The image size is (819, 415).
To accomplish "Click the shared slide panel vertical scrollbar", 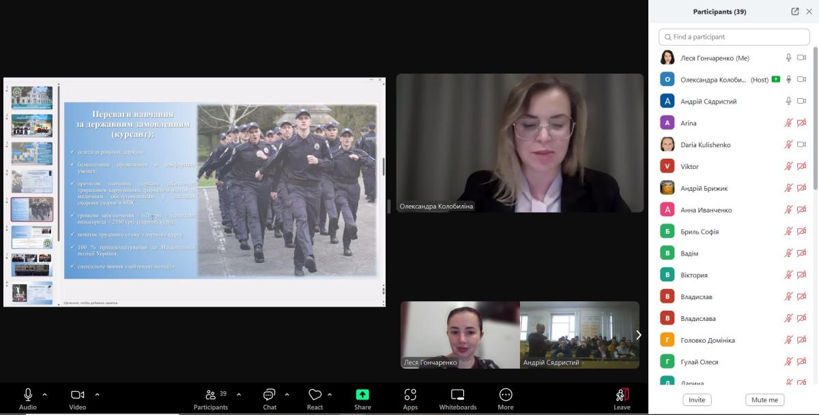I will pyautogui.click(x=59, y=162).
